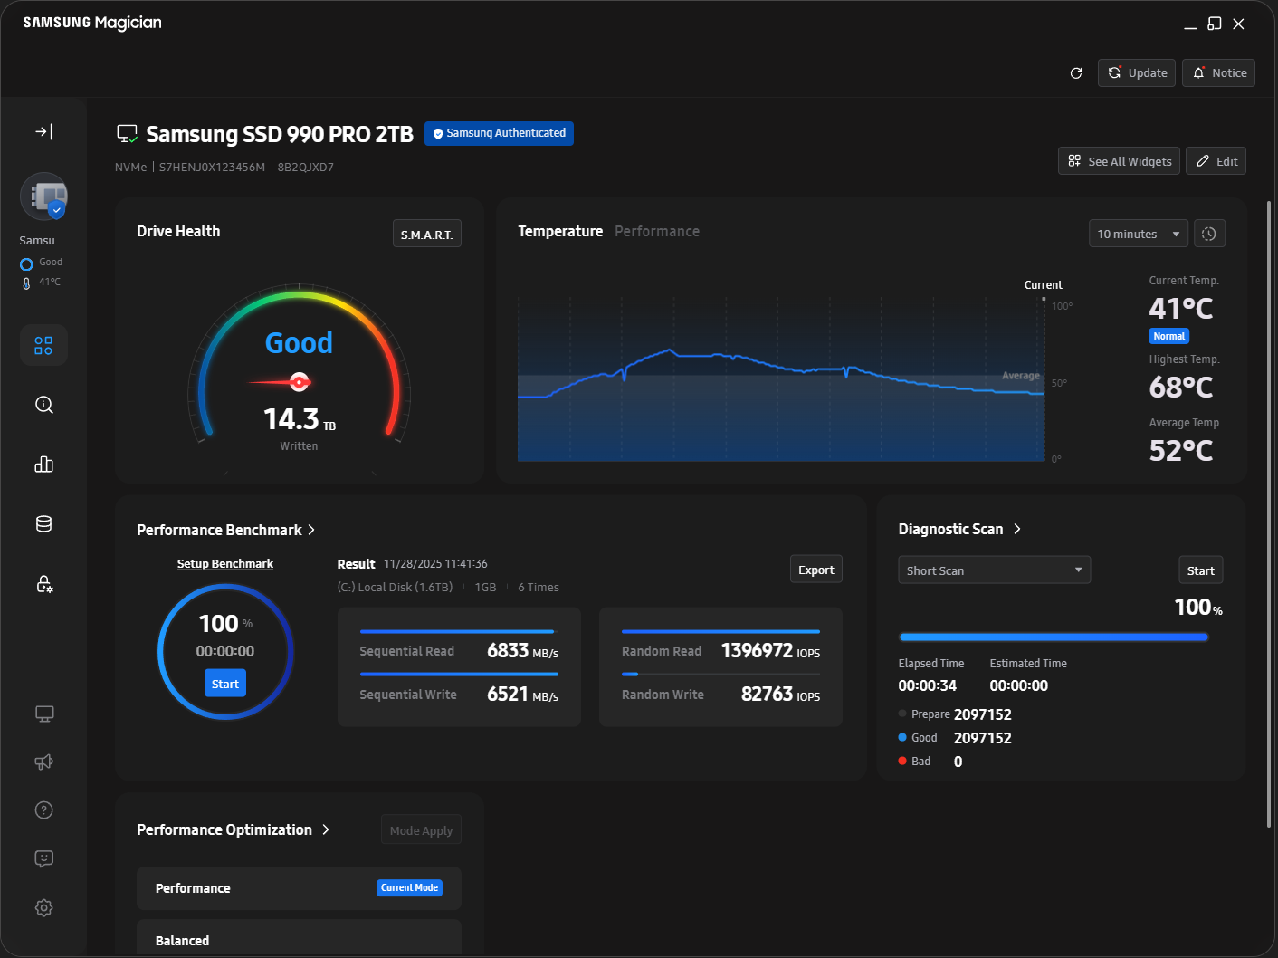Click the S.M.A.R.T. button
This screenshot has height=958, width=1278.
pos(426,233)
